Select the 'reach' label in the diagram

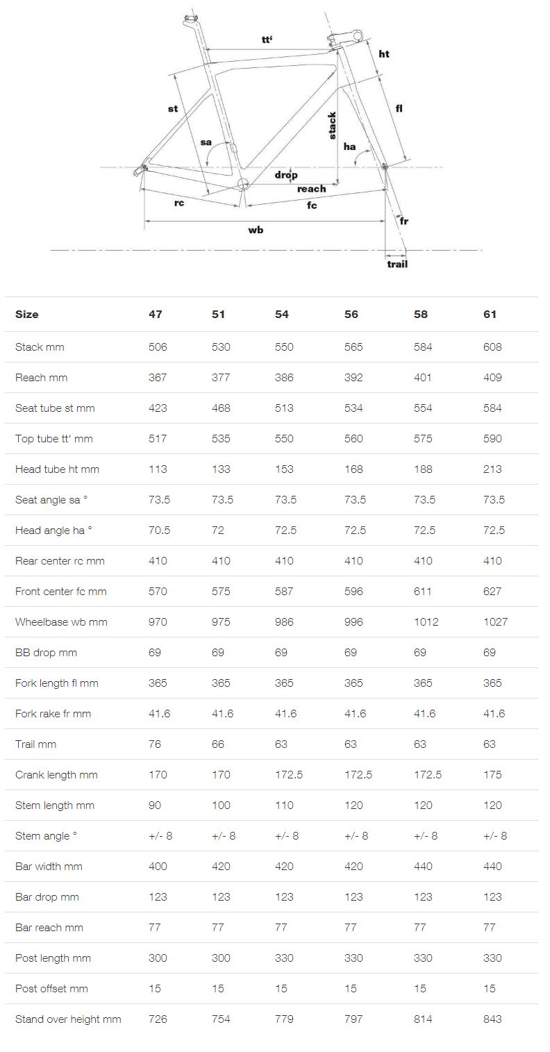point(311,189)
